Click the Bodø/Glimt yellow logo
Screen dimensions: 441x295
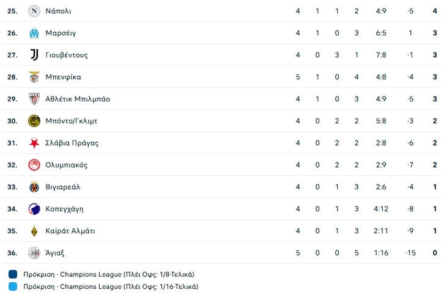[x=34, y=121]
